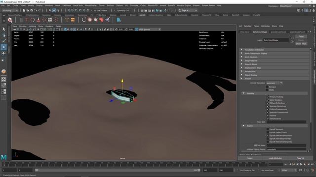Select the four-pane layout icon in the sidebar

(x=3, y=86)
